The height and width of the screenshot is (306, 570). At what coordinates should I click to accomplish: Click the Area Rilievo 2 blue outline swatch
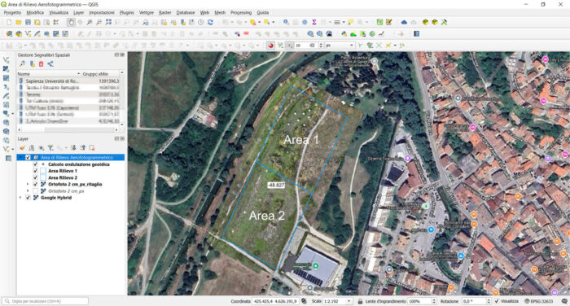tap(43, 177)
